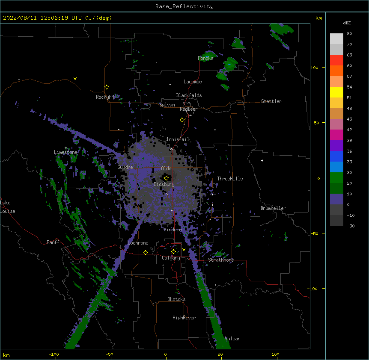Click the Okotoks town label
This screenshot has width=369, height=360.
tap(176, 299)
